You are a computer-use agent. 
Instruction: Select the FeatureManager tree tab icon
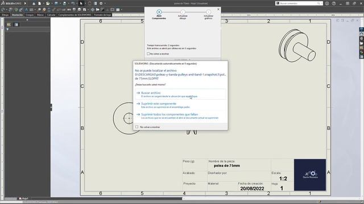click(9, 24)
